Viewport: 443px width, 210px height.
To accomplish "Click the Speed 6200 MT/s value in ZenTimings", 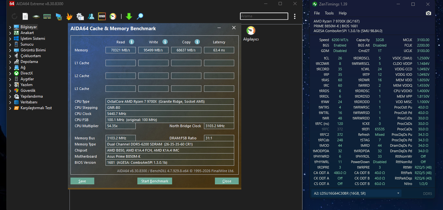I will 340,40.
